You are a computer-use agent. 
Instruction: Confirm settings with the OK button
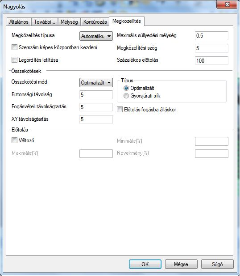(145, 264)
